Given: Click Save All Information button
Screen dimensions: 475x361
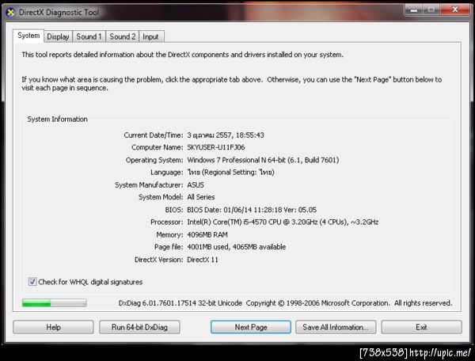Looking at the screenshot, I should pos(336,327).
